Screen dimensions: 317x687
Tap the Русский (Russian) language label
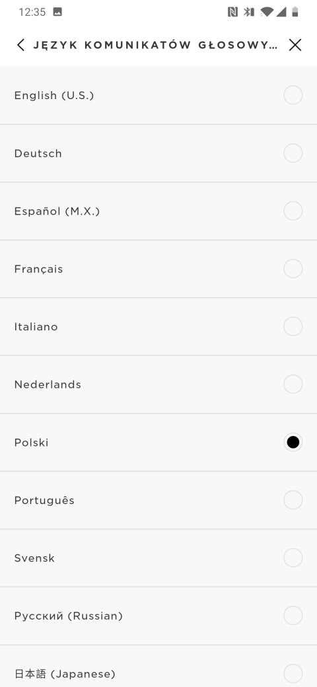point(68,616)
